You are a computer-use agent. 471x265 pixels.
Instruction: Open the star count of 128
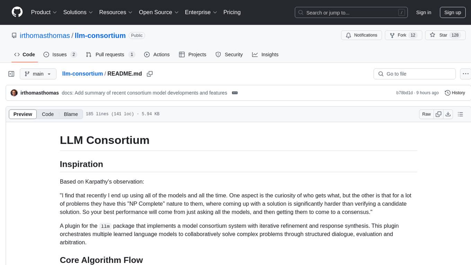tap(455, 35)
